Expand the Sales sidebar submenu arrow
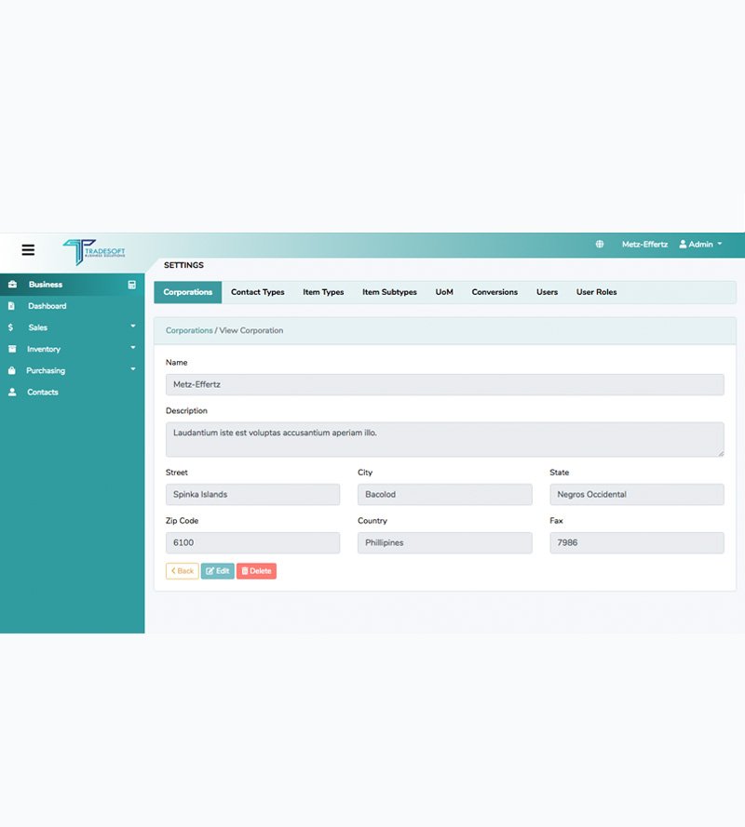Viewport: 745px width, 827px height. pyautogui.click(x=133, y=327)
